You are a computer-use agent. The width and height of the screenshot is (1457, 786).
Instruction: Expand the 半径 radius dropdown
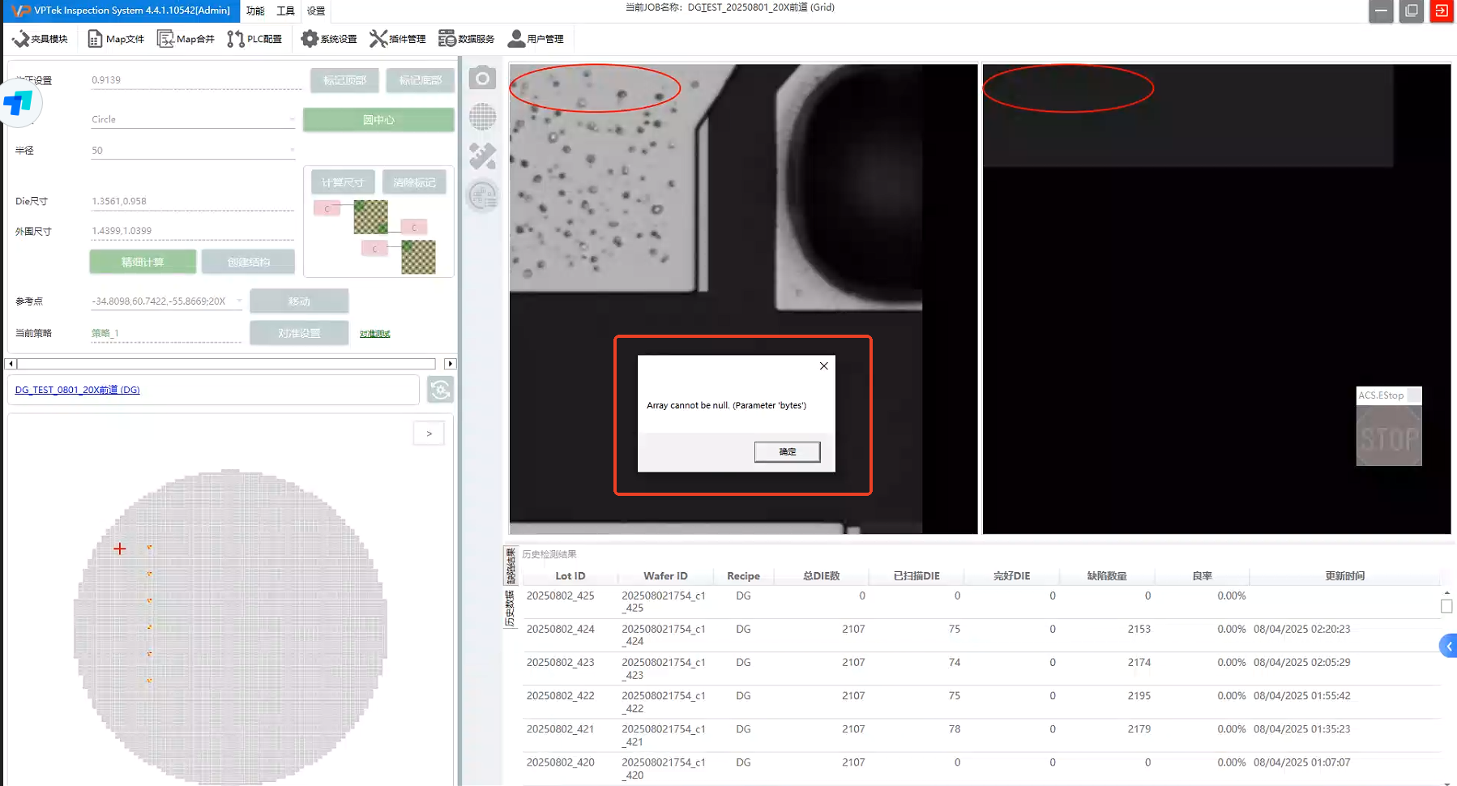click(x=292, y=151)
